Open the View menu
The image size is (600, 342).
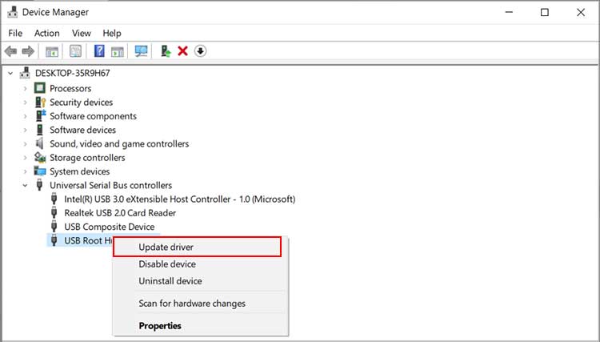click(x=82, y=34)
